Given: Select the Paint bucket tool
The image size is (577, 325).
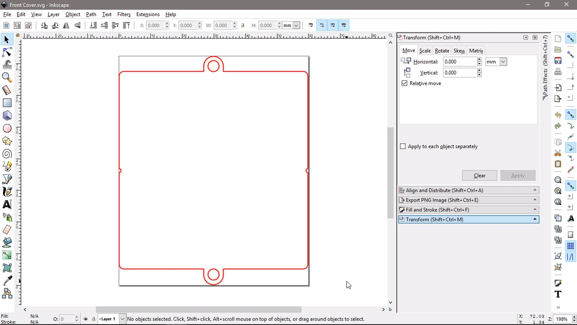Looking at the screenshot, I should (7, 242).
